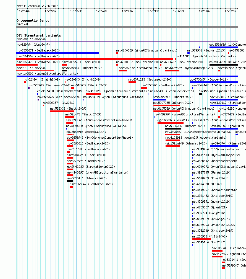Select the red bar under nsv523303 (Shaikh2009)
The width and height of the screenshot is (246, 279).
tap(62, 111)
